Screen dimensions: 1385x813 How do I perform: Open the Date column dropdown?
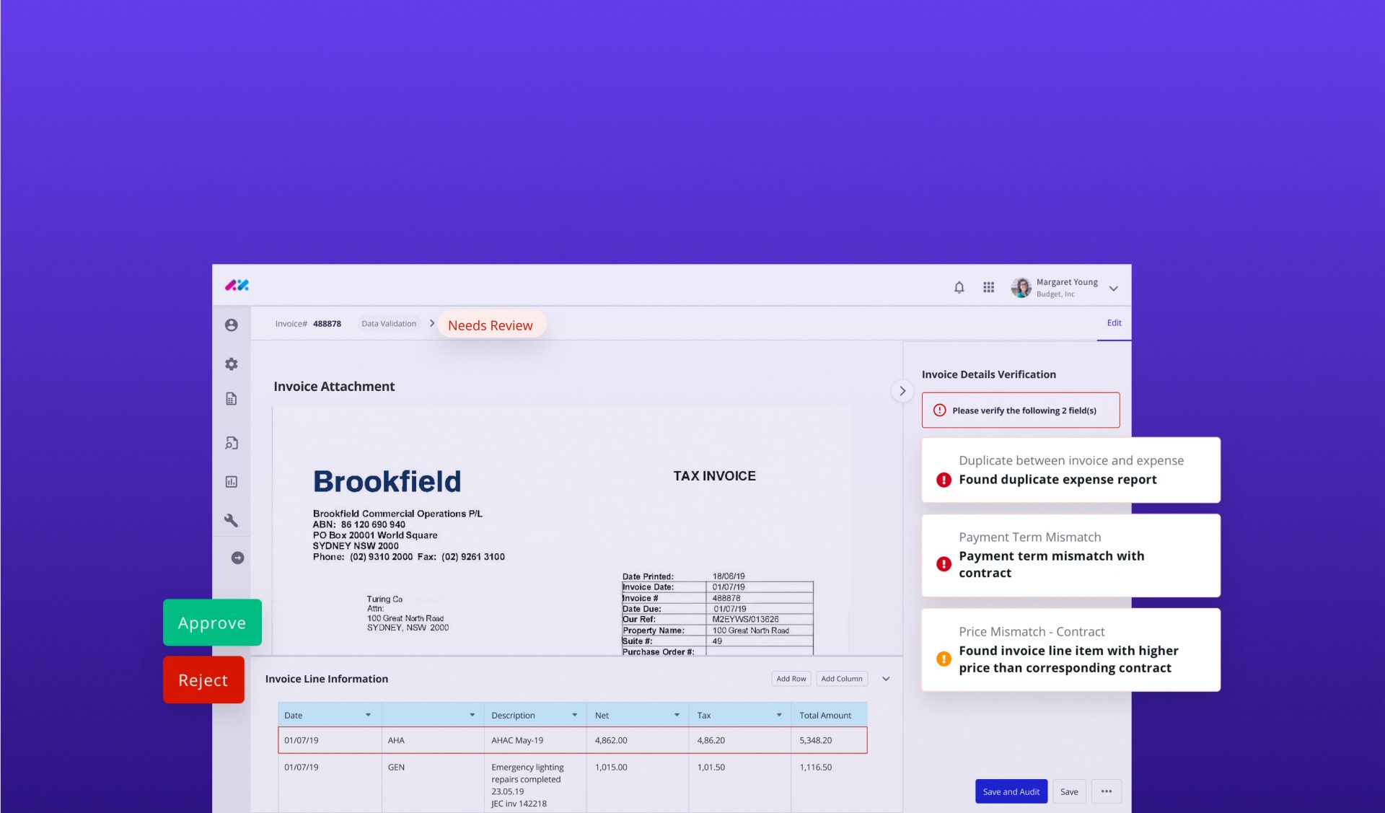[368, 715]
